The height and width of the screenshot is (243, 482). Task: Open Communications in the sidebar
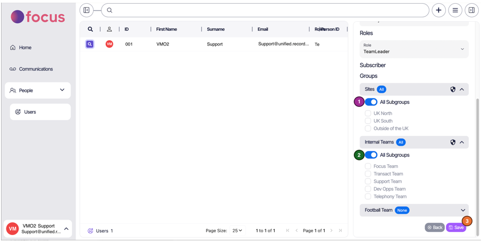pos(36,69)
